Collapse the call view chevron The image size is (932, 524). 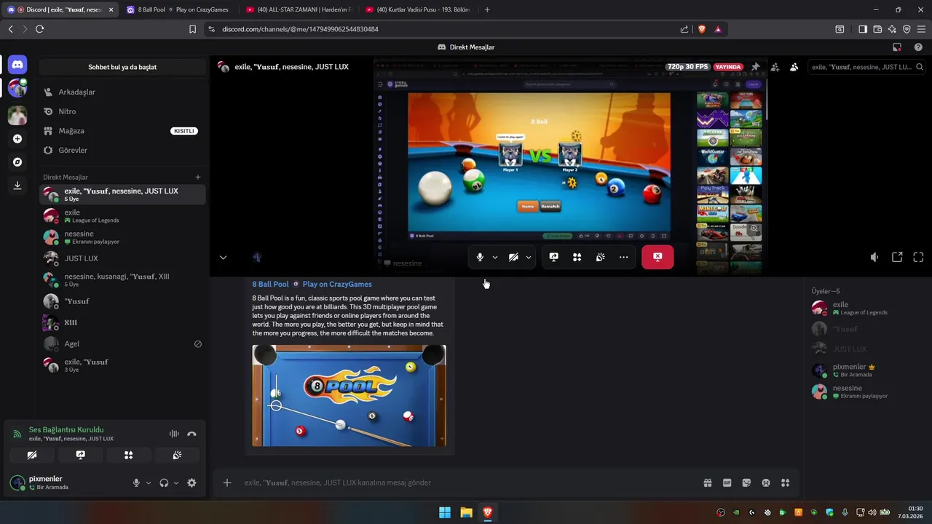pos(224,257)
